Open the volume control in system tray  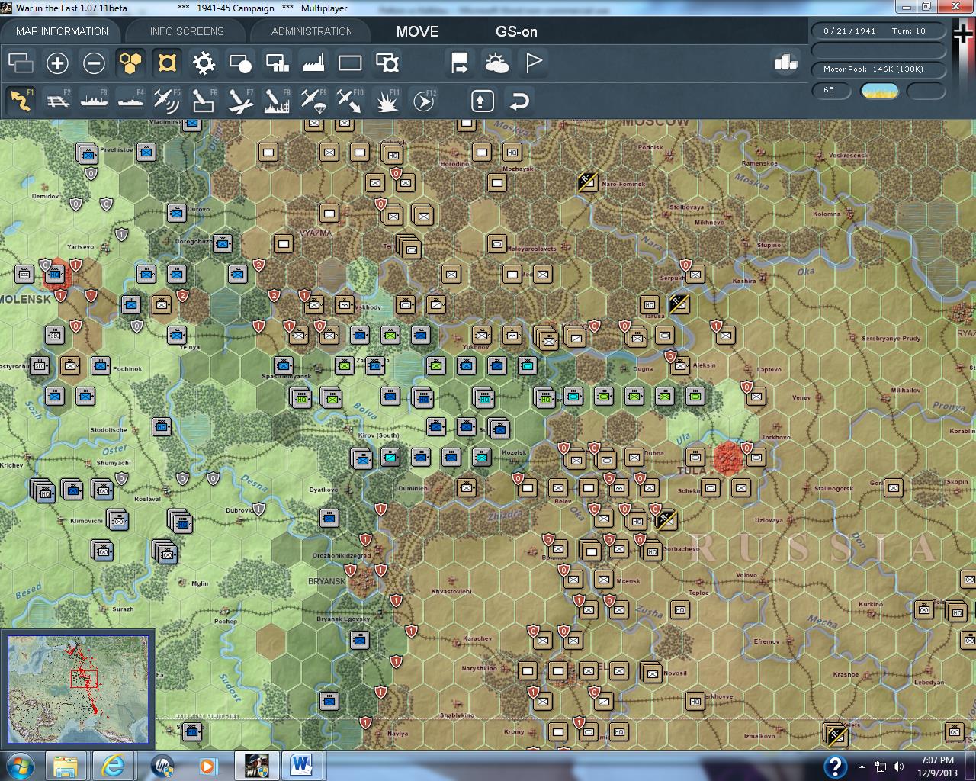coord(898,767)
